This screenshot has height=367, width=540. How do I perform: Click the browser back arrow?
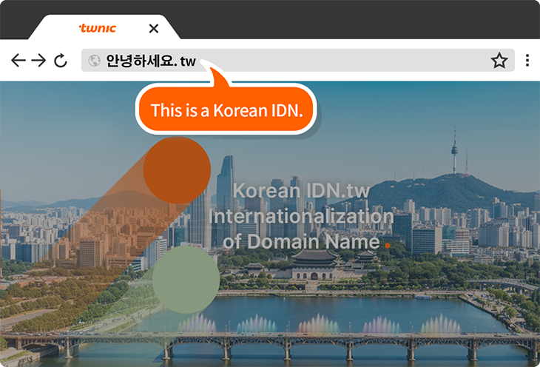[18, 61]
